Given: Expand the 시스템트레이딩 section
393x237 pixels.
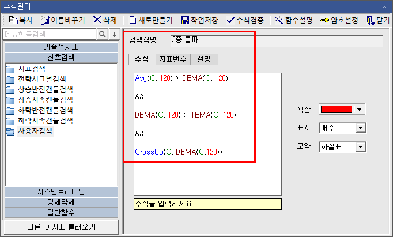Looking at the screenshot, I should point(61,192).
